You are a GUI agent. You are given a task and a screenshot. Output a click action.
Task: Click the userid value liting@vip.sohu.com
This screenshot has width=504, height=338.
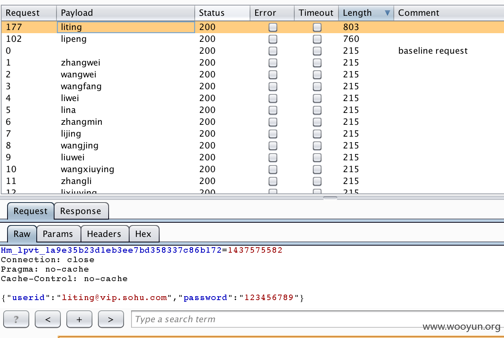click(x=114, y=298)
